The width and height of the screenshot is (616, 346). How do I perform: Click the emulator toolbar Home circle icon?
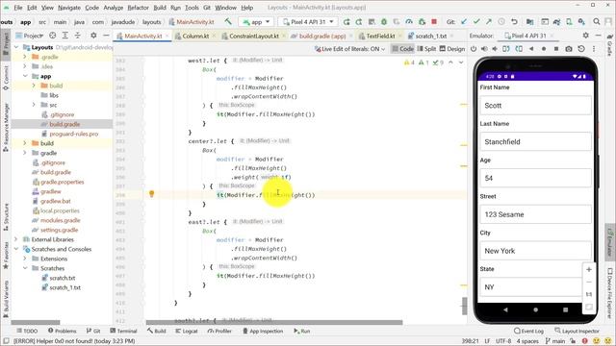pyautogui.click(x=544, y=49)
